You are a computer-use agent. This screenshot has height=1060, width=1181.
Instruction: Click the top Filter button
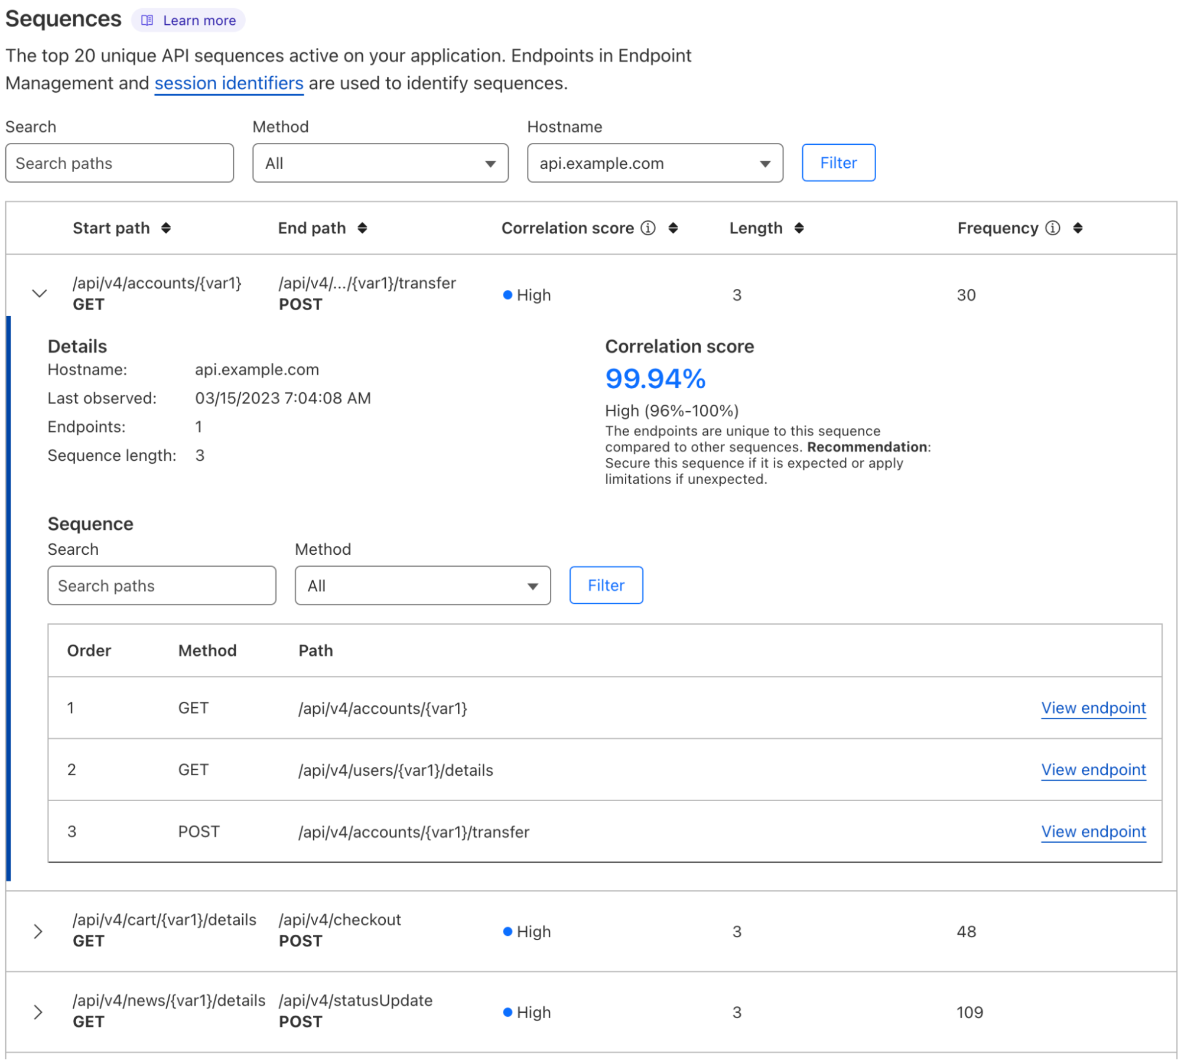(x=838, y=163)
